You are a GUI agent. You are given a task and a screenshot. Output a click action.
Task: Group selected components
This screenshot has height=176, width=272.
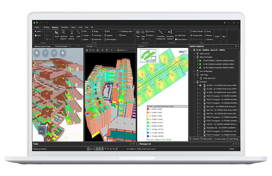(207, 31)
